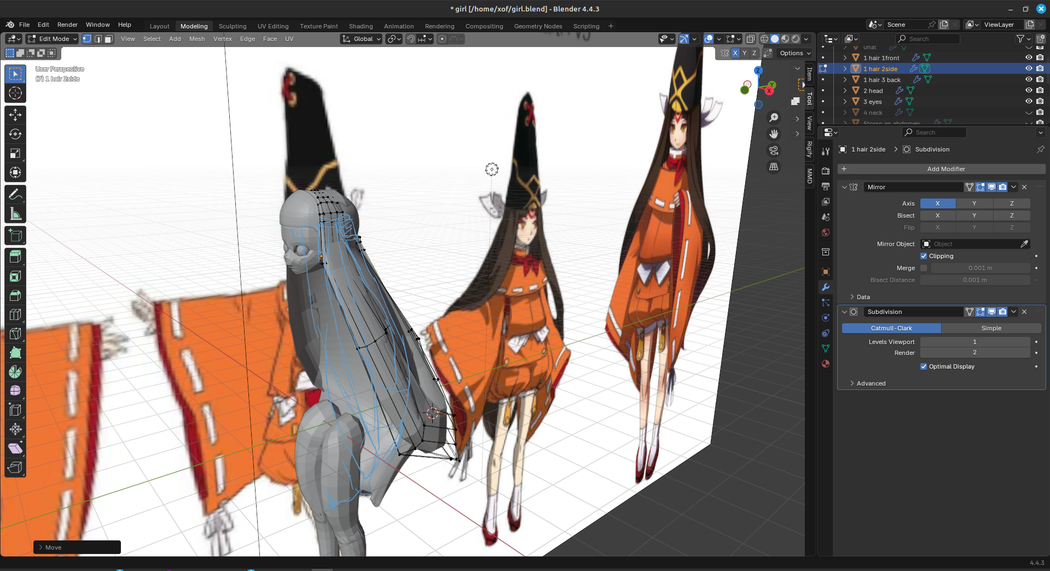Toggle camera view with the camera gizmo
Screen dimensions: 1050x571
[x=774, y=150]
